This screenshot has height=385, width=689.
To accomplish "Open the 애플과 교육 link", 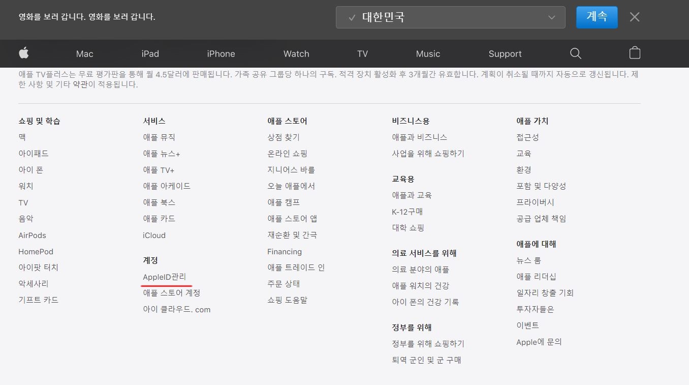I will click(412, 195).
